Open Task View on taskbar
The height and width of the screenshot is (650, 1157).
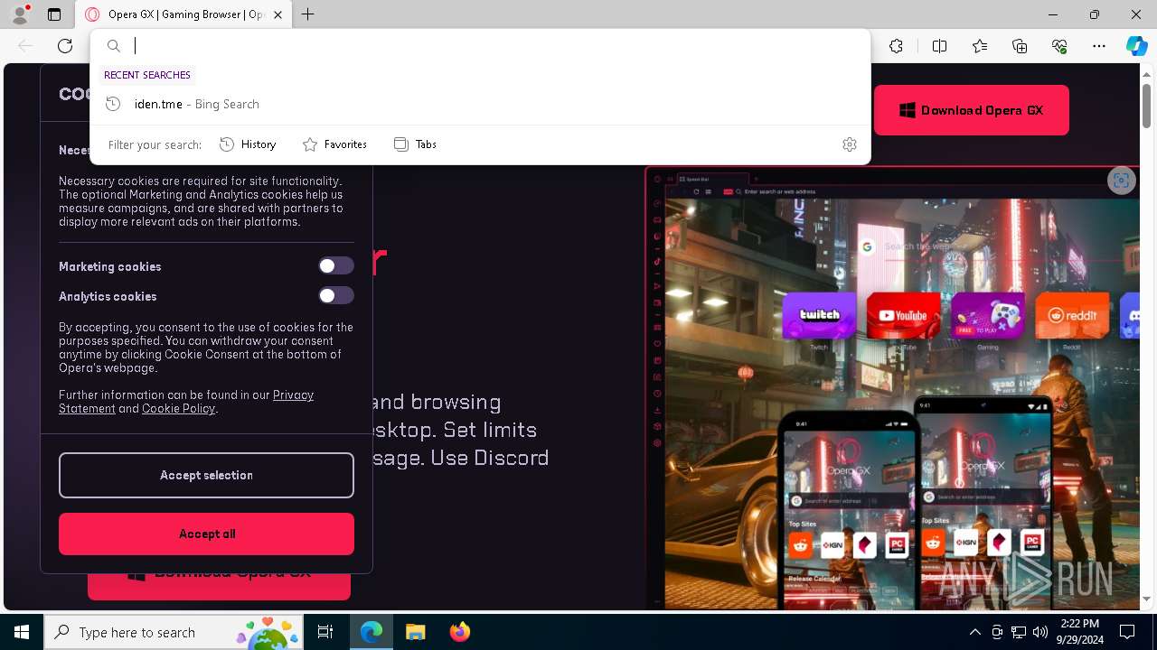tap(325, 632)
